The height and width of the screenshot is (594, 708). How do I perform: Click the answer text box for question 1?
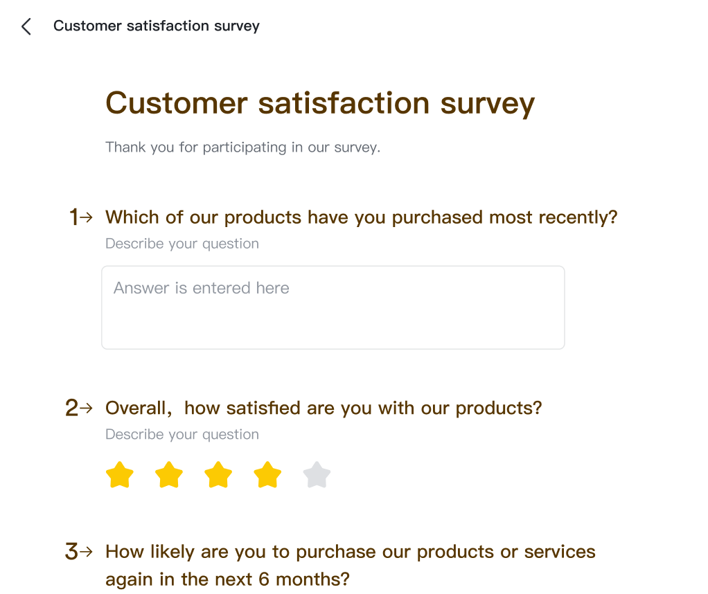[x=333, y=307]
